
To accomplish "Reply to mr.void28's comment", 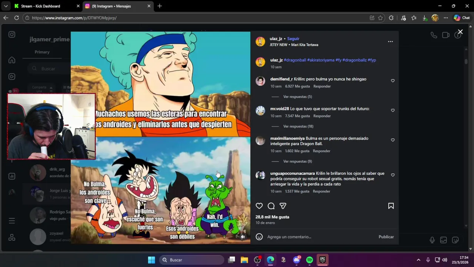I will coord(322,116).
